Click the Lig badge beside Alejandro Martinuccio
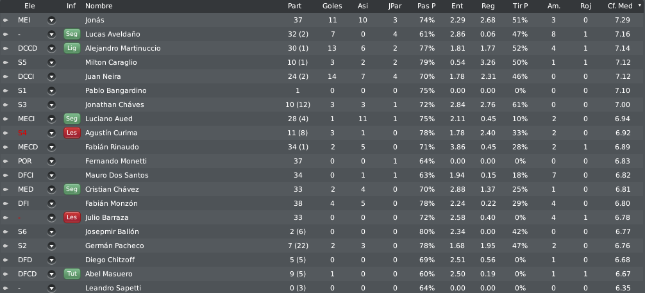Image resolution: width=645 pixels, height=293 pixels. [x=72, y=48]
